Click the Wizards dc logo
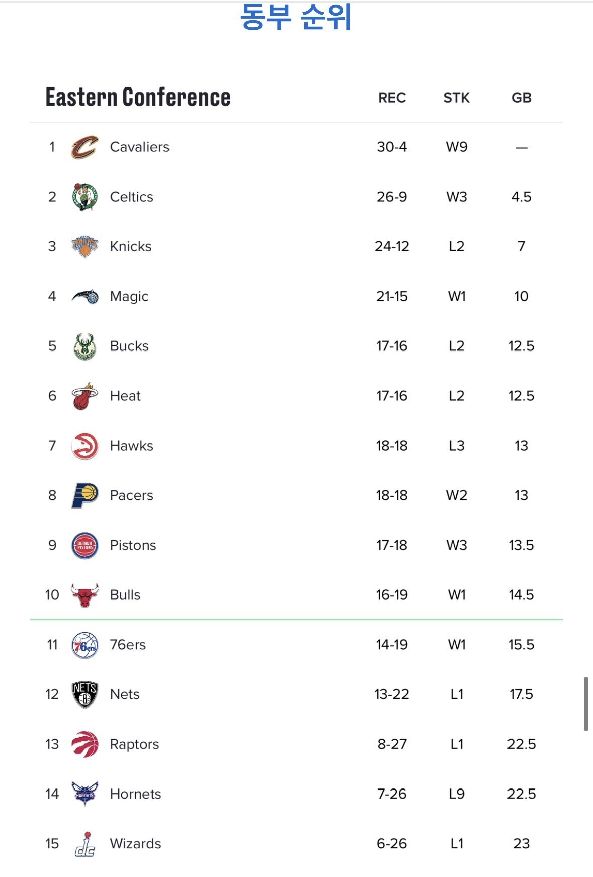Viewport: 593px width, 877px height. 84,844
